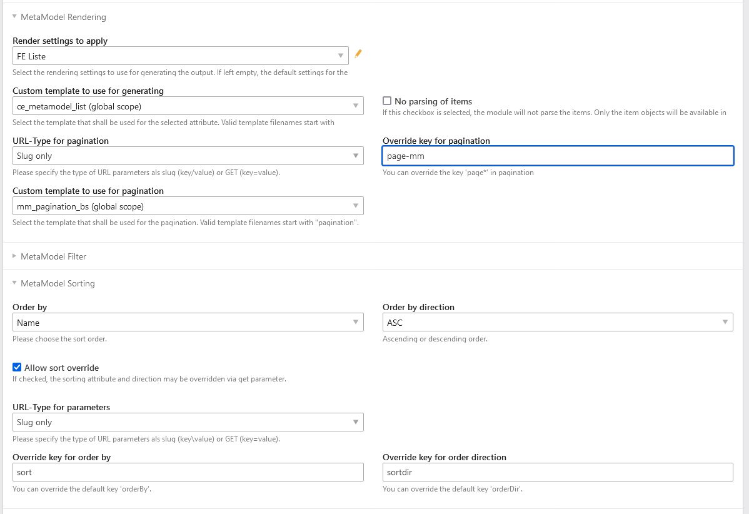Click help text about overriding key 'orderDir'
The image size is (749, 514).
(x=453, y=489)
